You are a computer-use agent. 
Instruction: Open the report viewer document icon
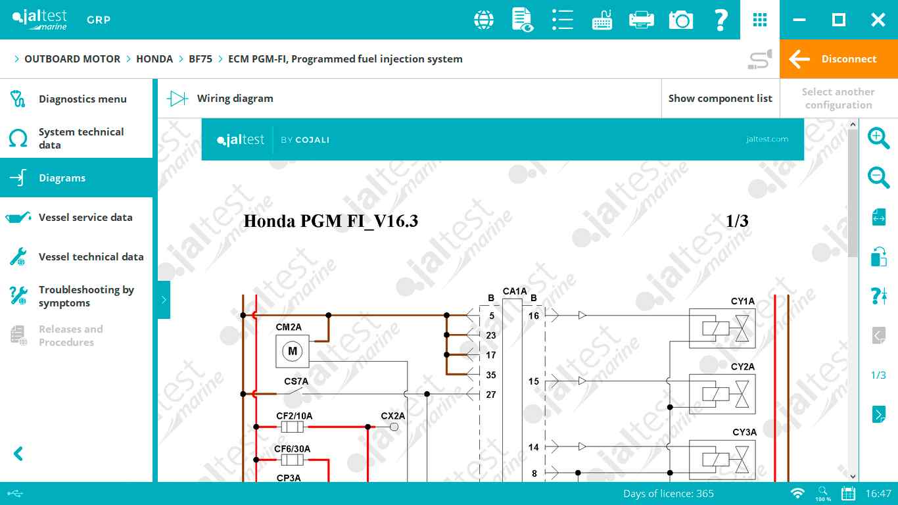(523, 20)
